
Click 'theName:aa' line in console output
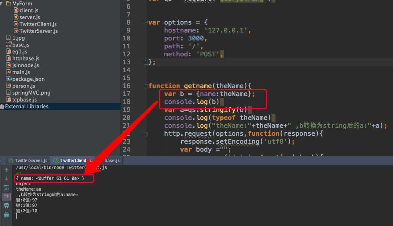[x=29, y=189]
